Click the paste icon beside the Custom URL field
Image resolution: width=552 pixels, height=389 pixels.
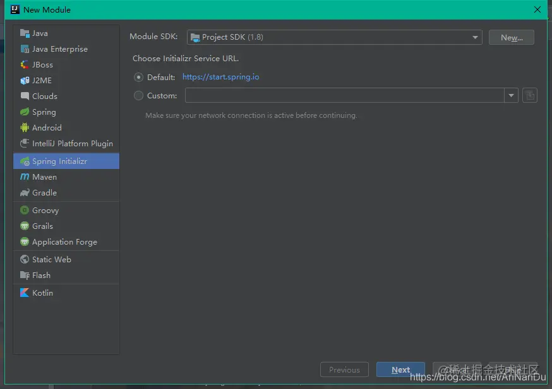[x=529, y=96]
